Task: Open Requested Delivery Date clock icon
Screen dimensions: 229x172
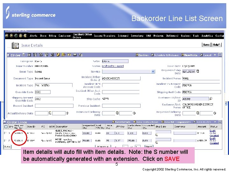Action: 215,113
